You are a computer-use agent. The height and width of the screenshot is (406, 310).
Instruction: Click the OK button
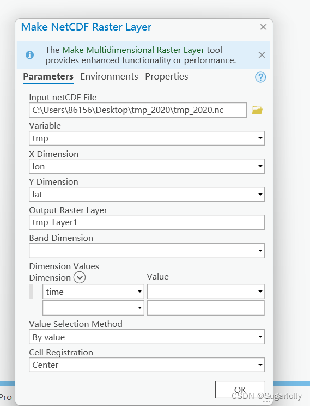click(x=240, y=390)
